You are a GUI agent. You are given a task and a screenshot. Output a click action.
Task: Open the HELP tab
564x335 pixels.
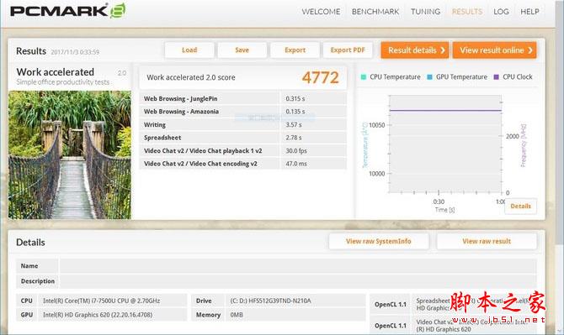coord(529,12)
